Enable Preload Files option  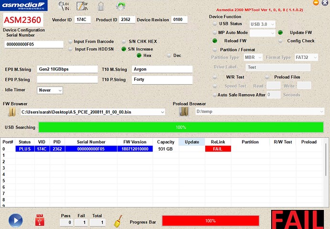click(267, 77)
